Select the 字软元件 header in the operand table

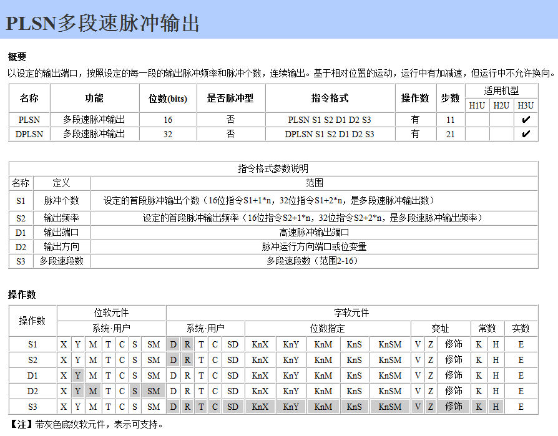click(351, 312)
